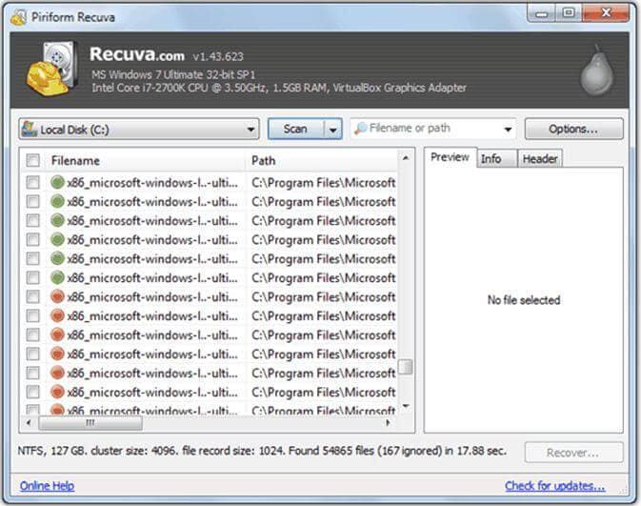Open the Options... dialog
Viewport: 641px width, 506px height.
click(x=574, y=129)
